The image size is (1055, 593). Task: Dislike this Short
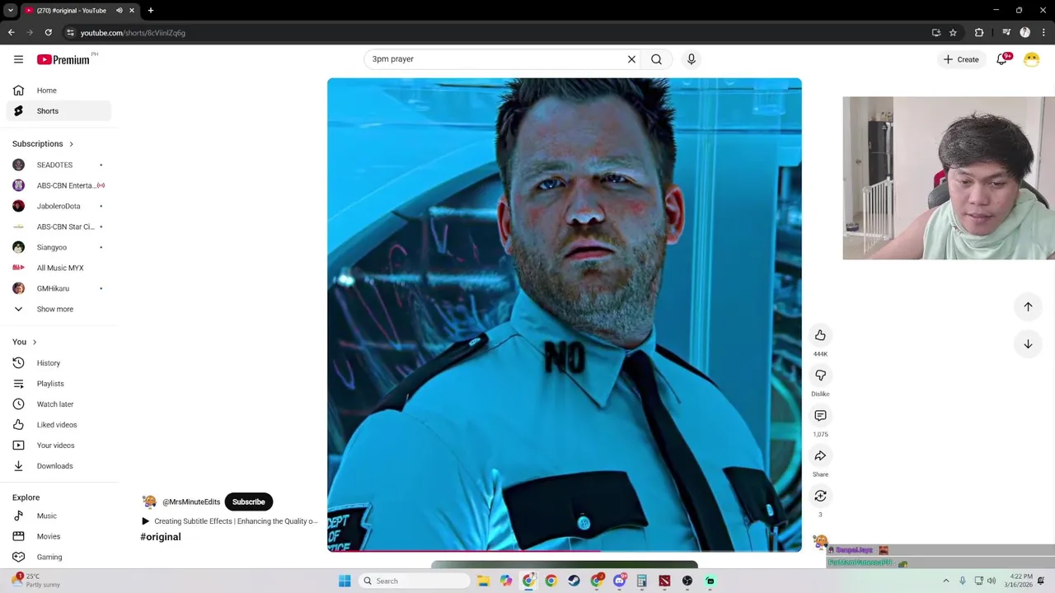[x=820, y=376]
